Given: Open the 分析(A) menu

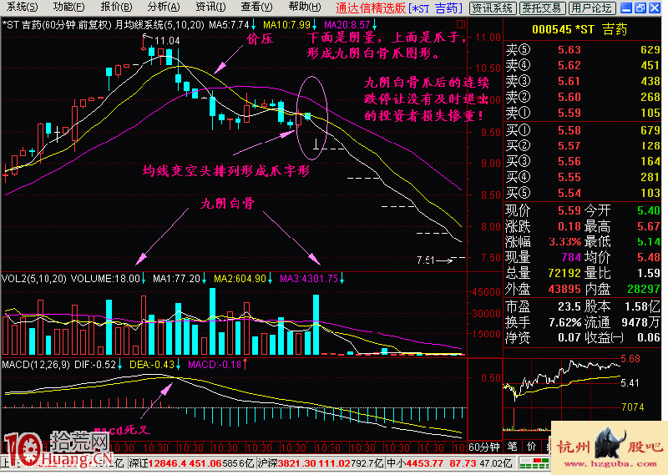Looking at the screenshot, I should tap(164, 7).
